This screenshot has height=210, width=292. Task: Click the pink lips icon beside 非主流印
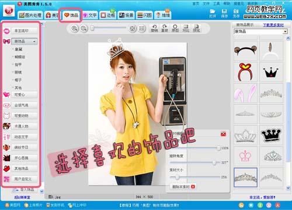tap(6, 31)
